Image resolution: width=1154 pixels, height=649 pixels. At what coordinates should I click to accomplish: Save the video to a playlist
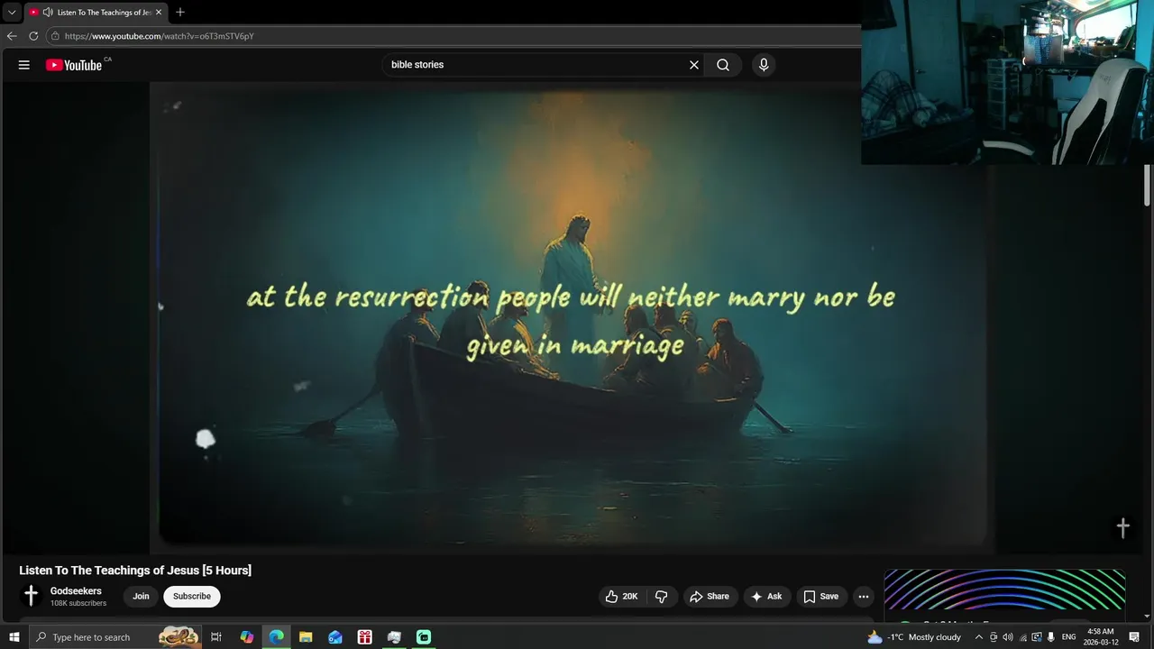click(821, 597)
